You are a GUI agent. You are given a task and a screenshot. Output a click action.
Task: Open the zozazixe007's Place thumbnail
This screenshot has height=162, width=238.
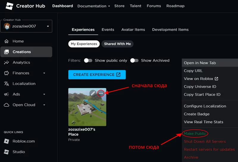click(87, 107)
